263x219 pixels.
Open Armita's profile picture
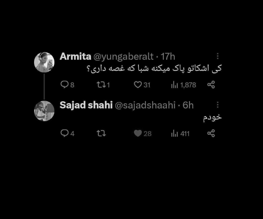pyautogui.click(x=44, y=62)
